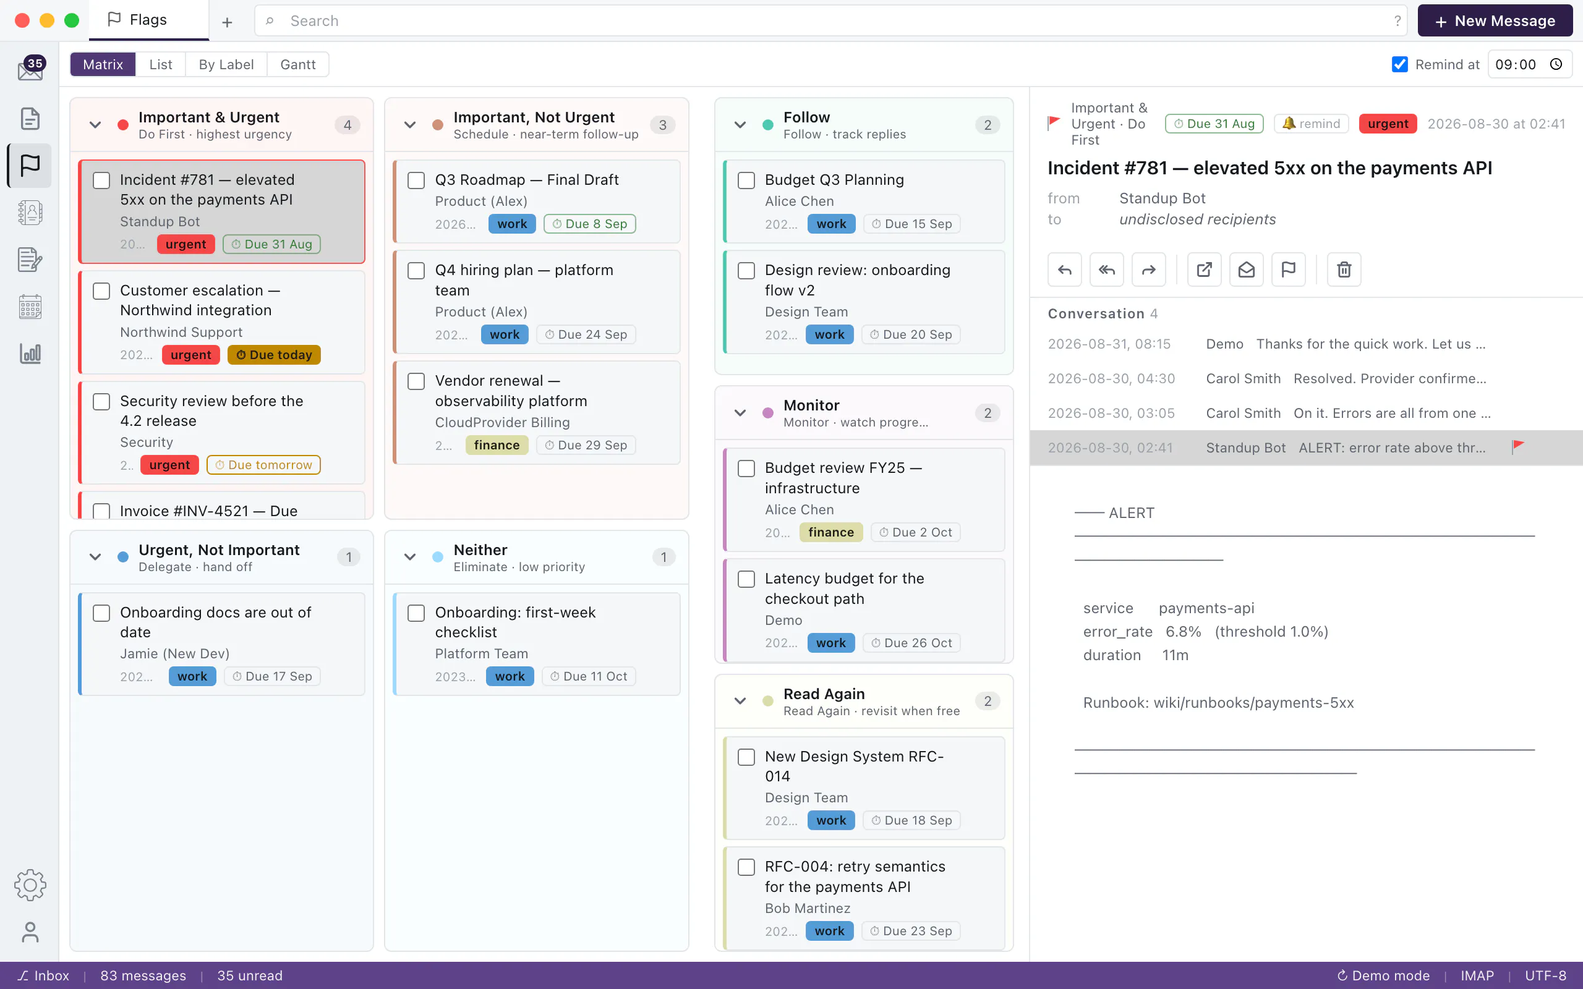The height and width of the screenshot is (989, 1583).
Task: Open message in new window icon
Action: [1205, 270]
